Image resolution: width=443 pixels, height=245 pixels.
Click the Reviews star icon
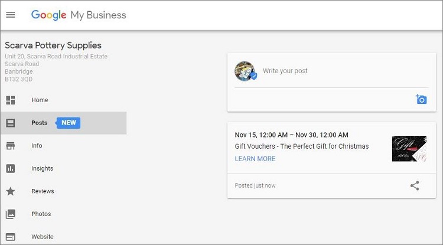(x=11, y=191)
